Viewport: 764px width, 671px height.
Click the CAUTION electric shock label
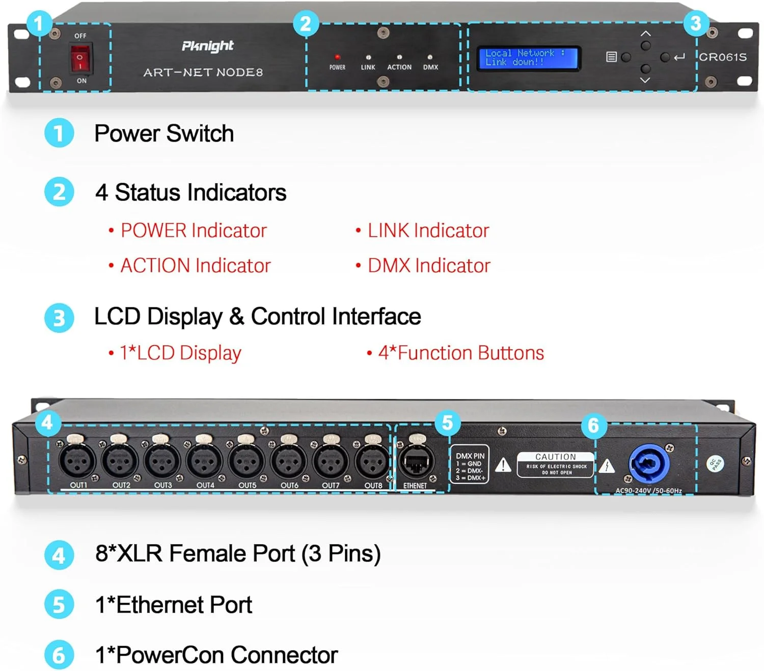click(x=556, y=464)
